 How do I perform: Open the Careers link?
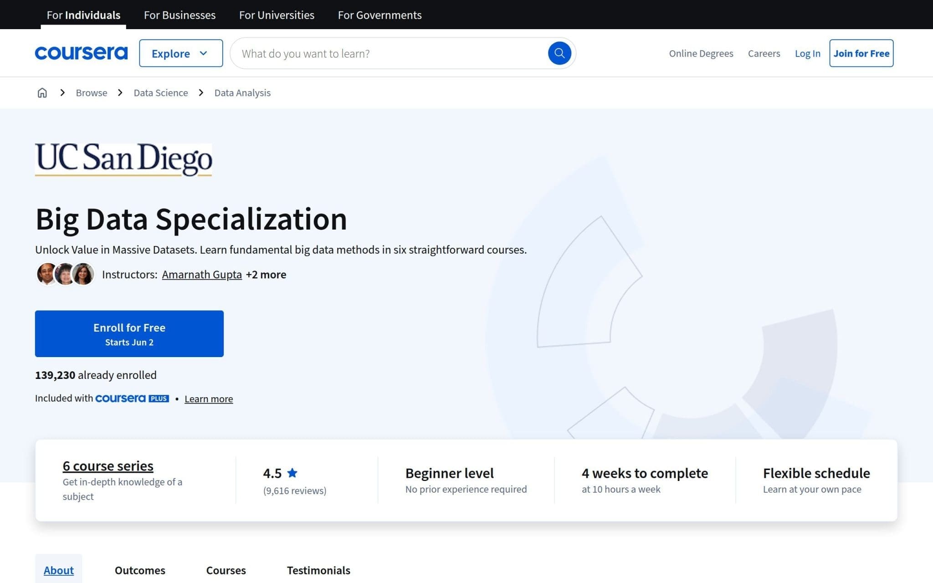click(x=764, y=53)
